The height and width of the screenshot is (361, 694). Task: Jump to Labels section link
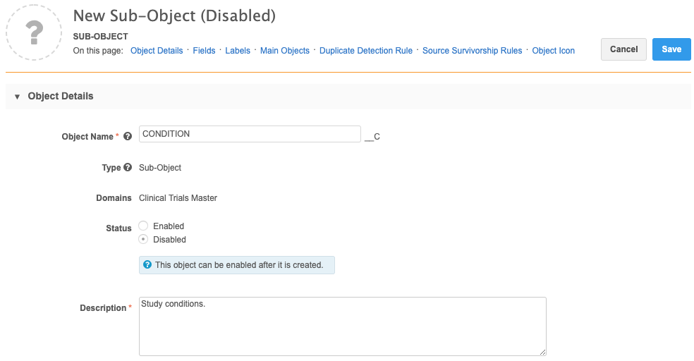pos(238,51)
